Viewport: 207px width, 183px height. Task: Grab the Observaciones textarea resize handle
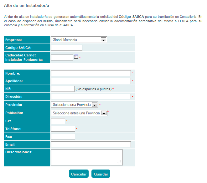tap(119, 162)
